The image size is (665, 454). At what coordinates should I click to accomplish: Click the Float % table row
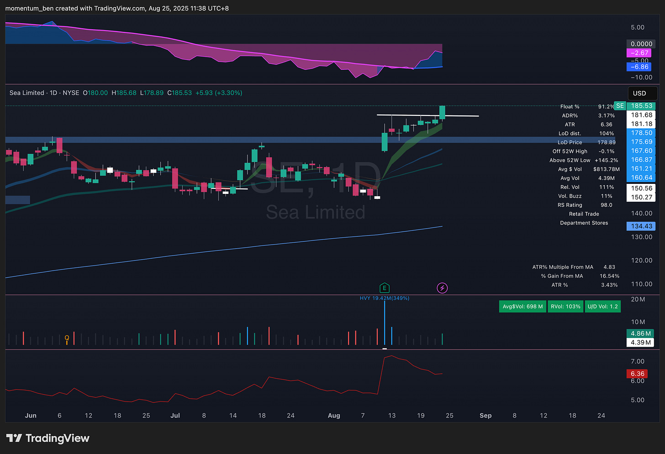[587, 106]
